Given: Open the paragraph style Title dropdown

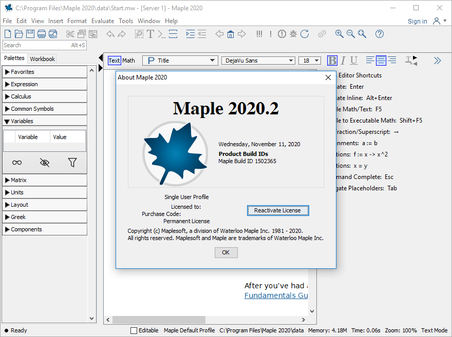Looking at the screenshot, I should tap(180, 61).
